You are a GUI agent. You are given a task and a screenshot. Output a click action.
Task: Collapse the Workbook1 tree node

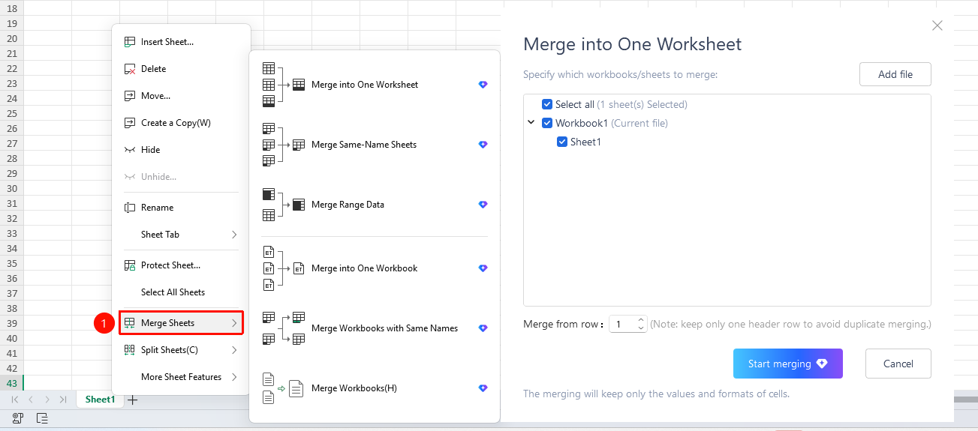tap(531, 123)
